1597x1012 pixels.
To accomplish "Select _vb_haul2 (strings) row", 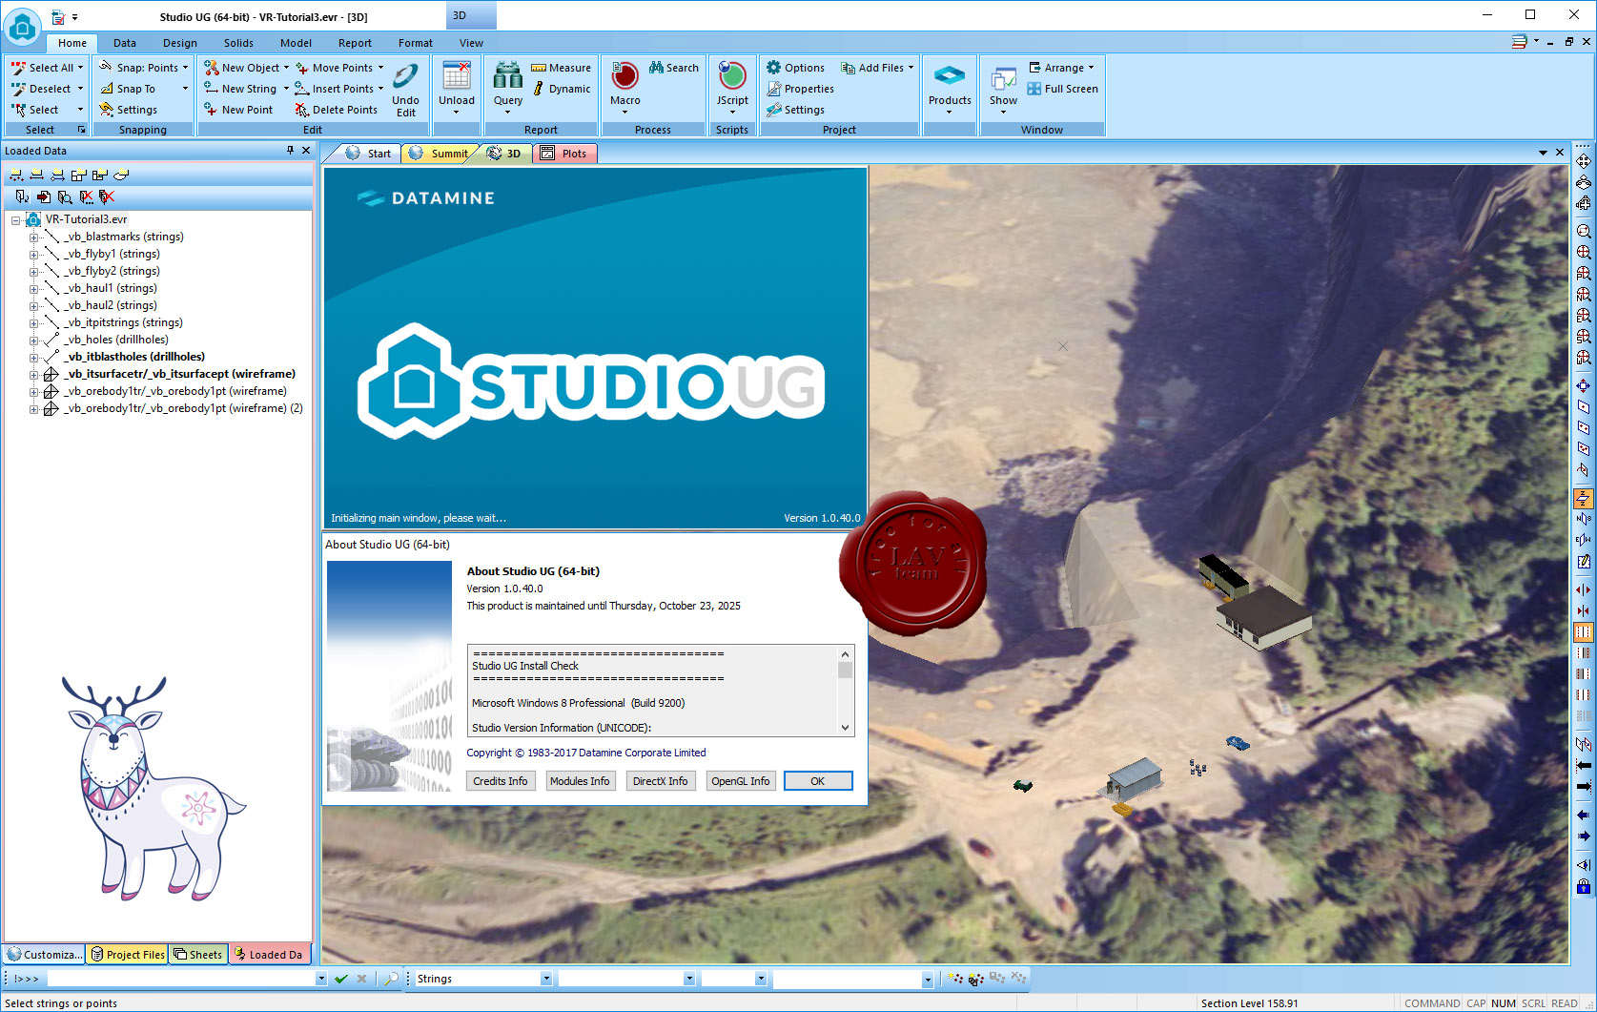I will click(x=110, y=306).
